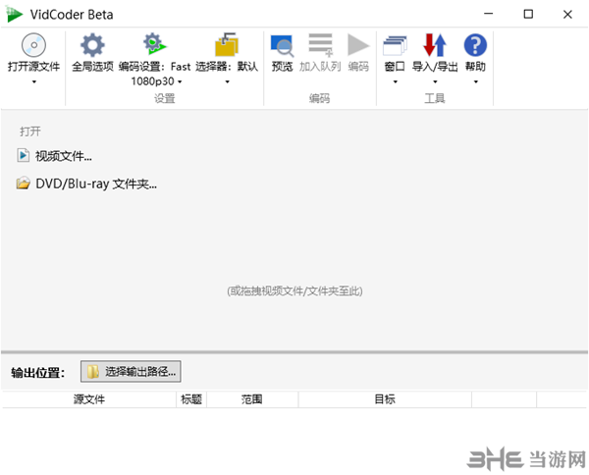The height and width of the screenshot is (475, 589).
Task: Minimize the VidCoder window
Action: point(488,15)
